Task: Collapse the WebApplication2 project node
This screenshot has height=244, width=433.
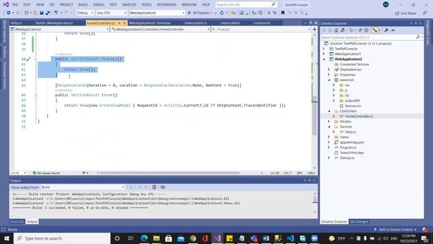Action: (324, 59)
